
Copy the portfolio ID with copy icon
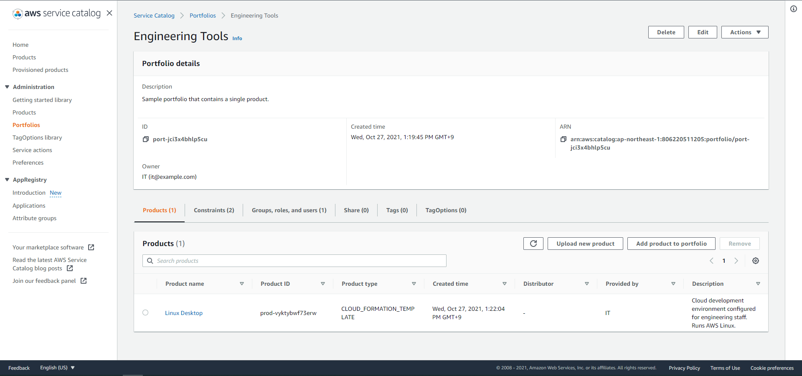pos(146,139)
